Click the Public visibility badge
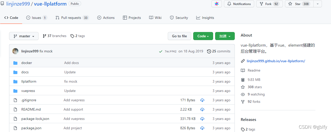This screenshot has width=331, height=132. tap(75, 4)
